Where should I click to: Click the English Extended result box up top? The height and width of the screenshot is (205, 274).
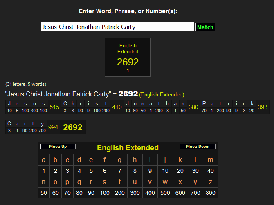pyautogui.click(x=128, y=58)
